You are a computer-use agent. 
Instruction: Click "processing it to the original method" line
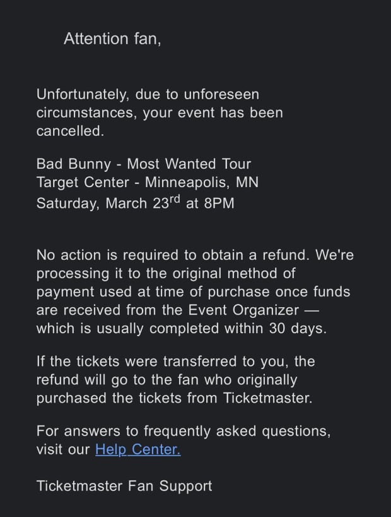tap(166, 274)
